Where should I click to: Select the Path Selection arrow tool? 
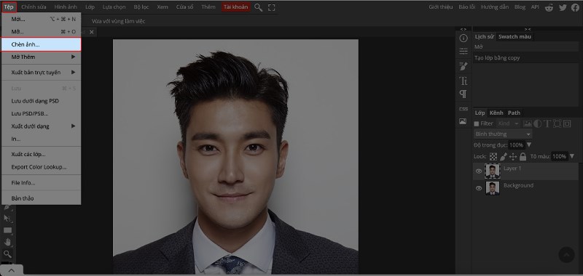click(x=7, y=219)
